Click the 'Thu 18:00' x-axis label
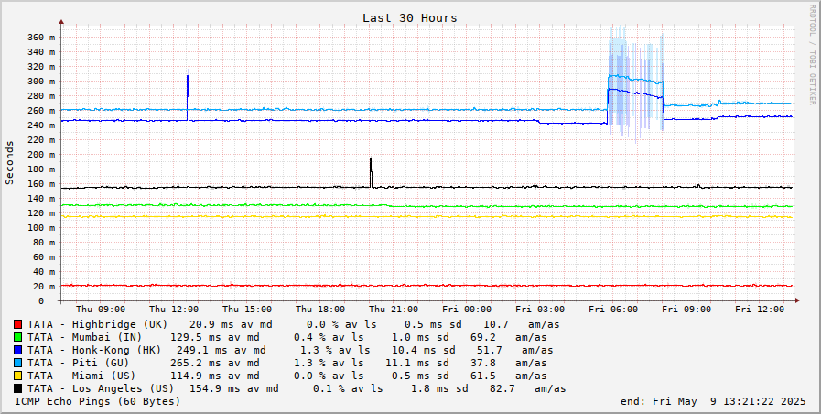The height and width of the screenshot is (414, 821). (x=320, y=310)
